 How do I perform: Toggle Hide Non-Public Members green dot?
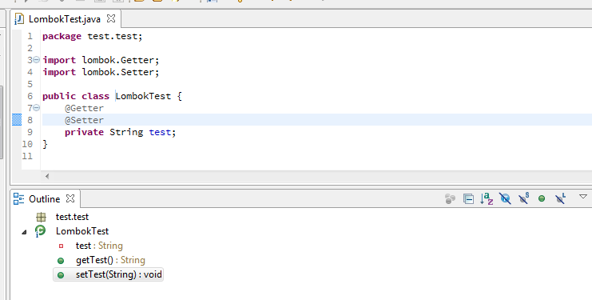(x=542, y=198)
